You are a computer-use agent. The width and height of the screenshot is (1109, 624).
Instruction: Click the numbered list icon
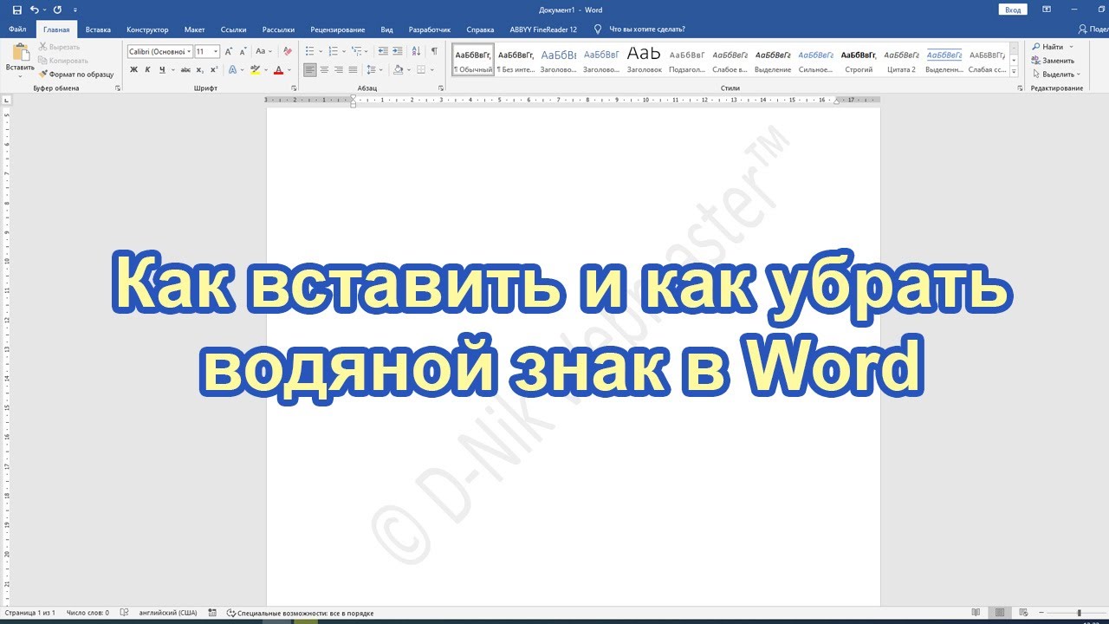(334, 51)
